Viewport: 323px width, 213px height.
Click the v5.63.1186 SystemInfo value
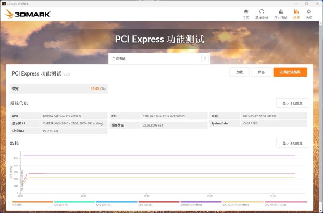(x=250, y=123)
